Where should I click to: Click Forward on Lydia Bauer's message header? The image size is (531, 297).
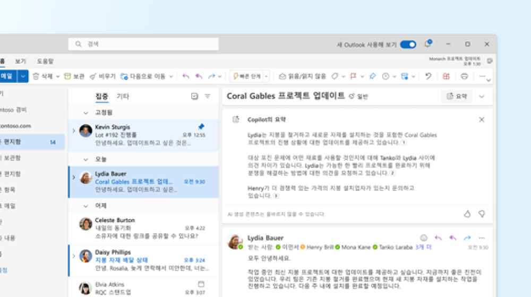467,238
